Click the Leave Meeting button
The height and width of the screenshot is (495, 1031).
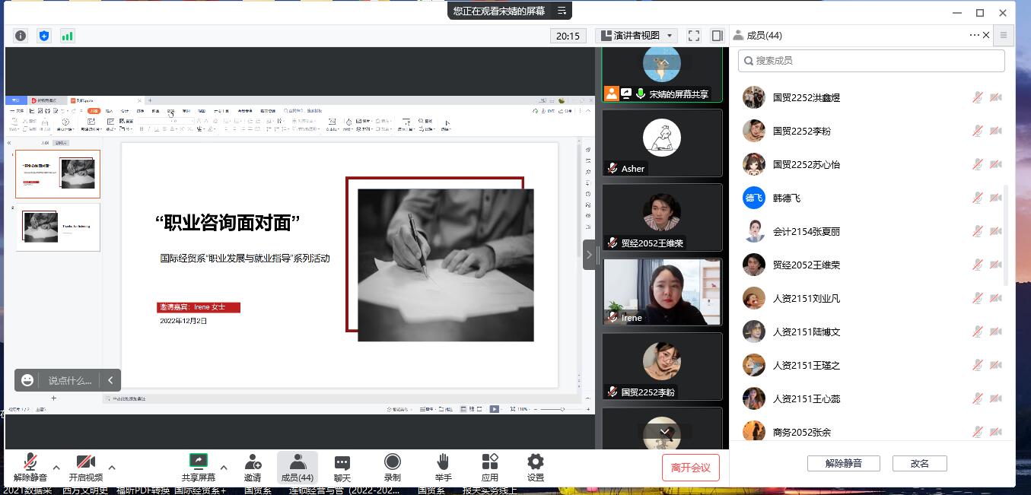[690, 468]
